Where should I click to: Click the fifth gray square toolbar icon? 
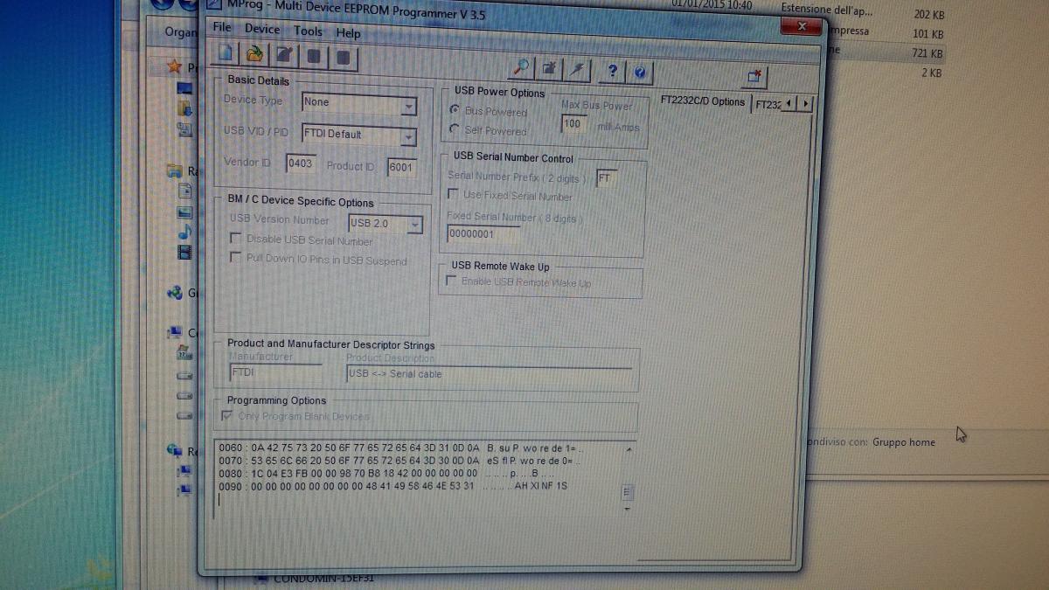343,58
